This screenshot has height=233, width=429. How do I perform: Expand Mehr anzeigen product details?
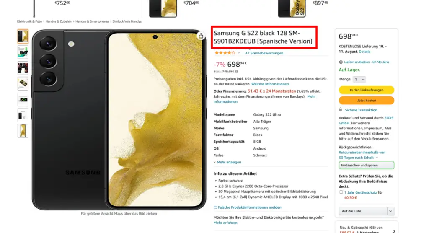(x=227, y=162)
